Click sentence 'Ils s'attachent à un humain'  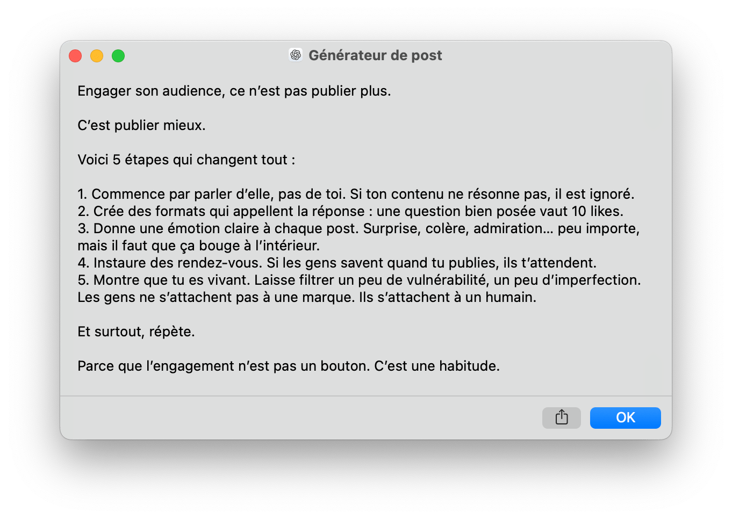[448, 297]
